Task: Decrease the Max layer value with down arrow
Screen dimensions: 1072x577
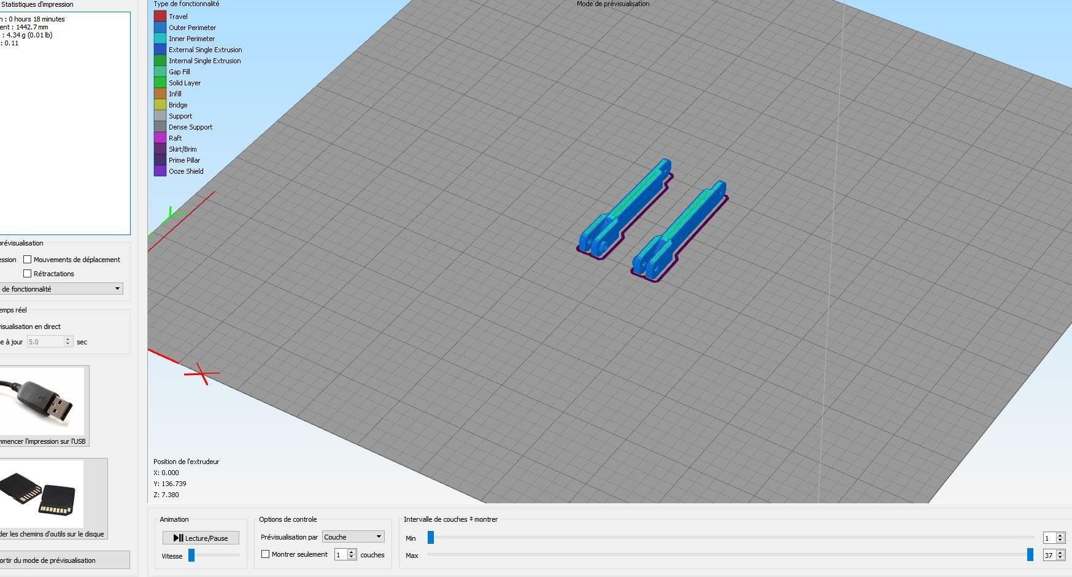Action: point(1060,558)
